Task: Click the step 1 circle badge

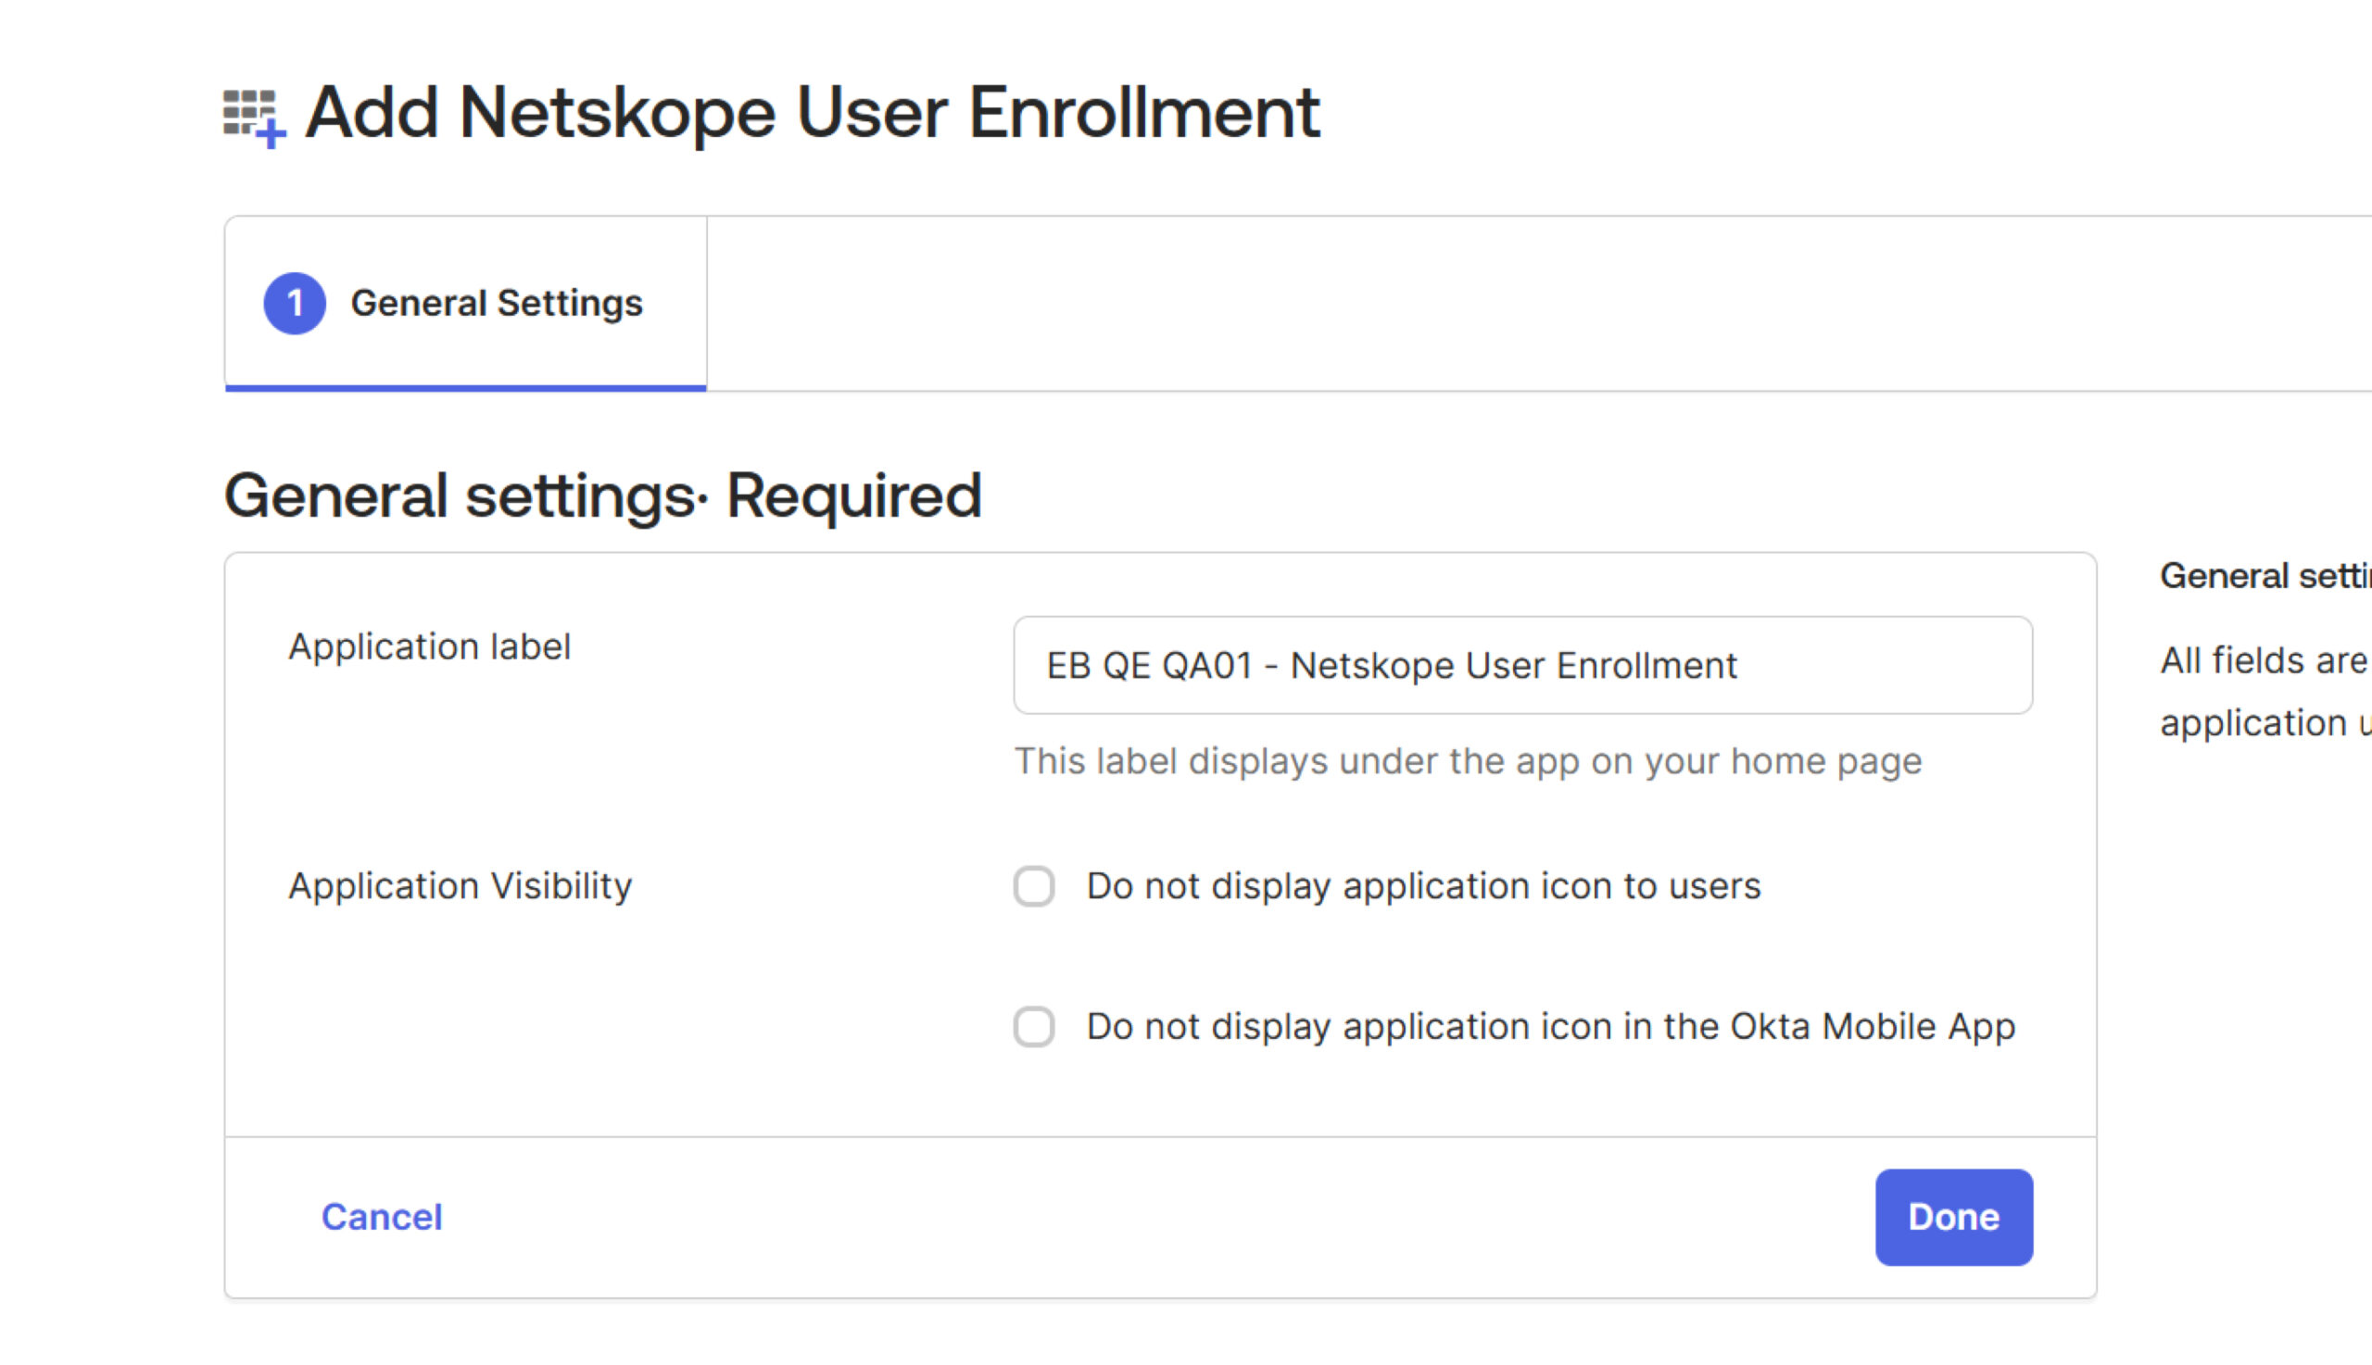Action: 295,303
